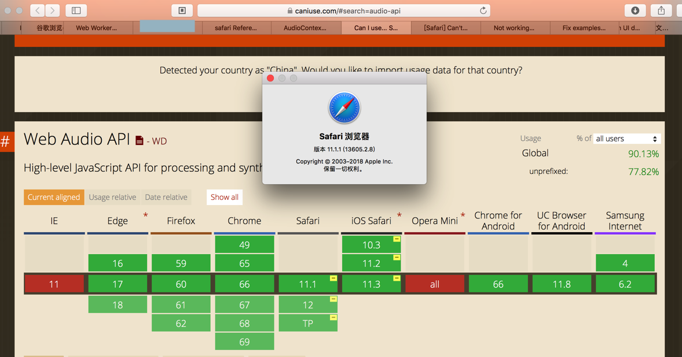Close the About Safari dialog
Viewport: 682px width, 357px height.
270,78
